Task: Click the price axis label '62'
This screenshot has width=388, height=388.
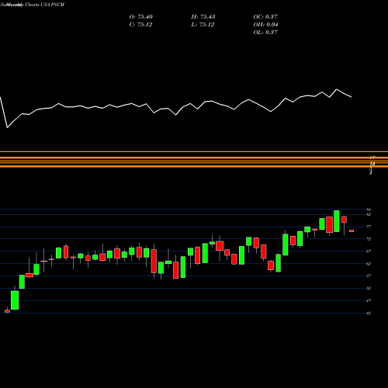Action: [369, 264]
